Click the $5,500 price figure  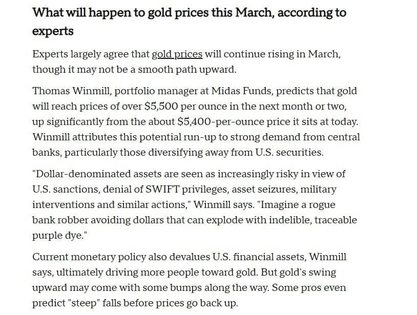tap(161, 107)
